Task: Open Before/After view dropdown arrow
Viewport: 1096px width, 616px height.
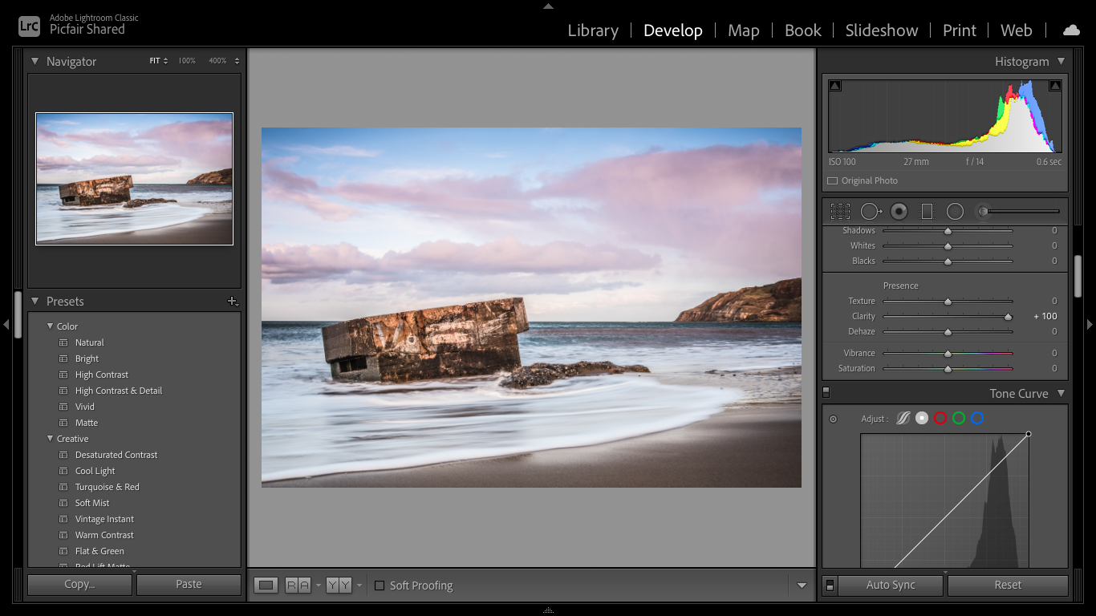Action: point(359,586)
